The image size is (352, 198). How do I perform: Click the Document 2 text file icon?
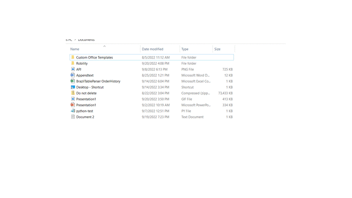click(73, 117)
